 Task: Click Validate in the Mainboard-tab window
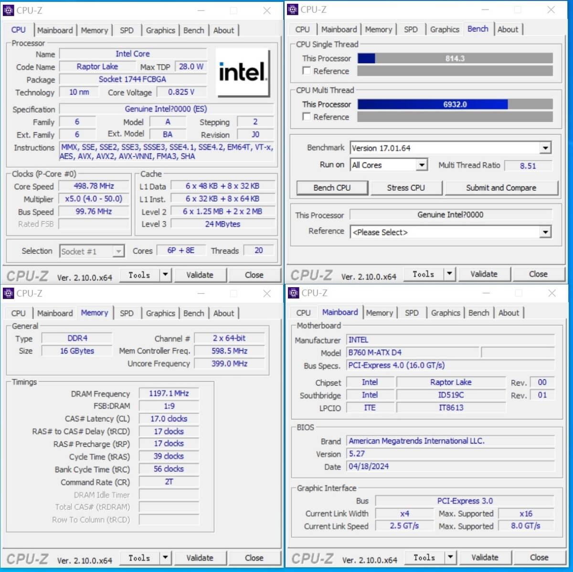point(485,557)
